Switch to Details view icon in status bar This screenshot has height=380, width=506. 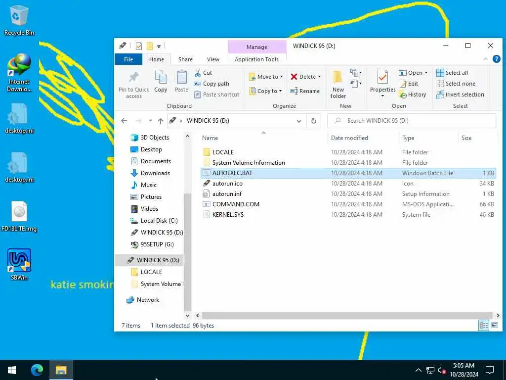point(484,325)
